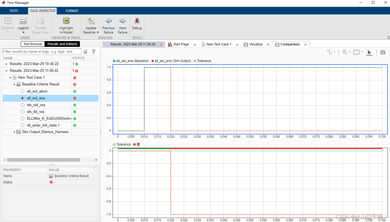Click the red difference legend swatch
This screenshot has height=222, width=390.
coord(134,144)
